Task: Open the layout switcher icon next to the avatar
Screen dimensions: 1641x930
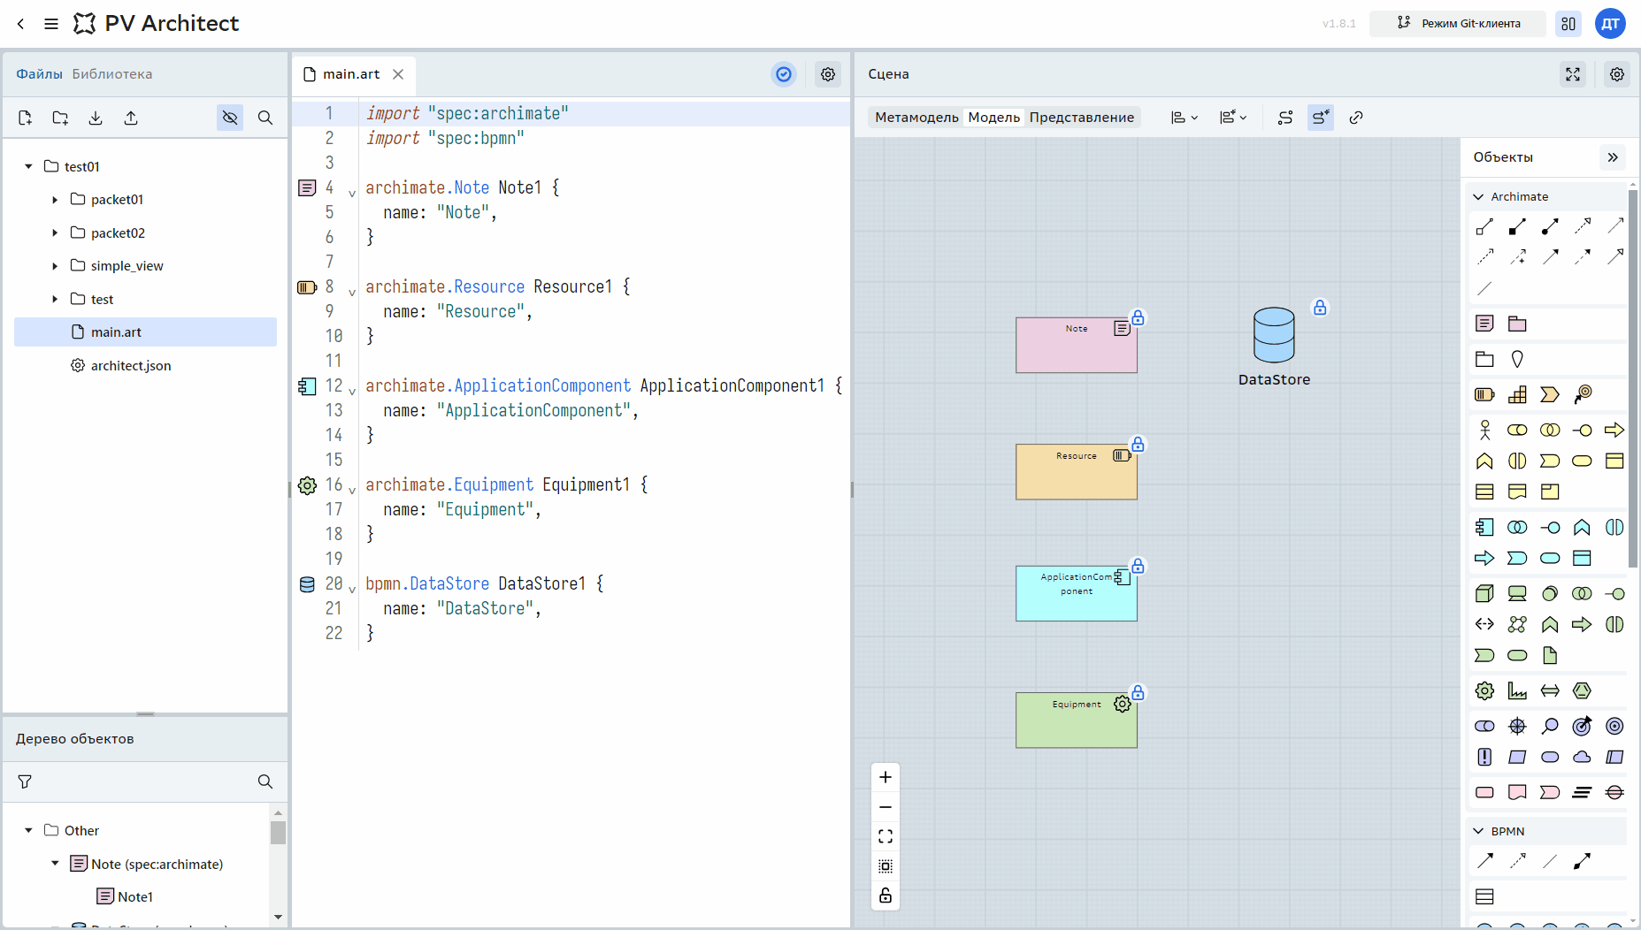Action: [x=1568, y=24]
